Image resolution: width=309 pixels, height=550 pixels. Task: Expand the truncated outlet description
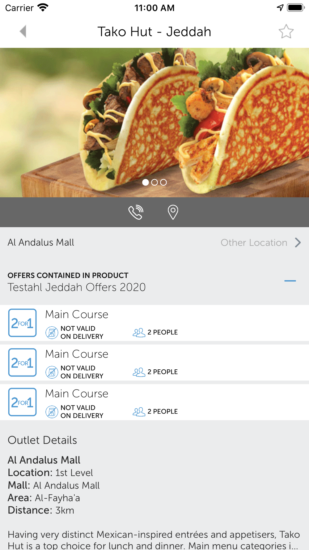coord(154,539)
